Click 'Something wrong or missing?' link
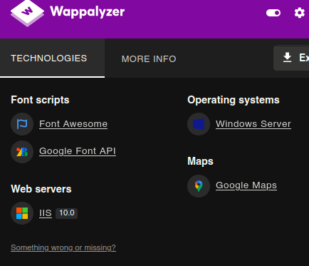Screen dimensions: 309x266 63,247
